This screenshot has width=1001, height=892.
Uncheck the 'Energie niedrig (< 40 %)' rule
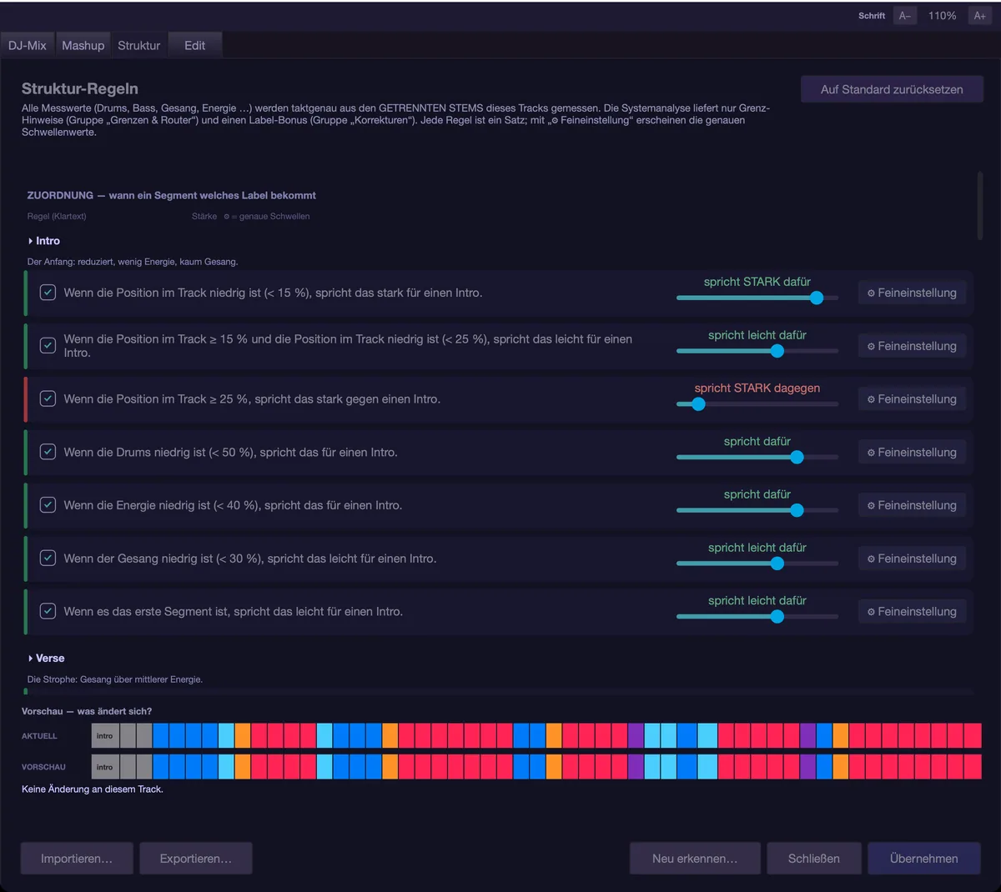[48, 505]
